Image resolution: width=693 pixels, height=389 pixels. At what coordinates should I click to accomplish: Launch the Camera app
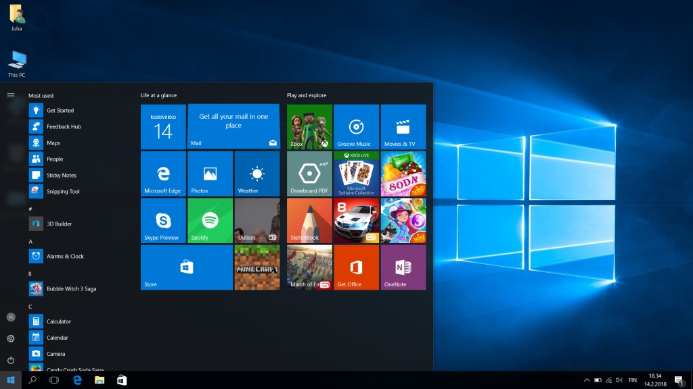coord(80,354)
